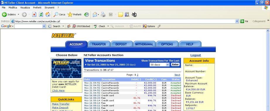Screen dimensions: 270x111
Task: Click the Click Here debit card link
Action: [58, 90]
